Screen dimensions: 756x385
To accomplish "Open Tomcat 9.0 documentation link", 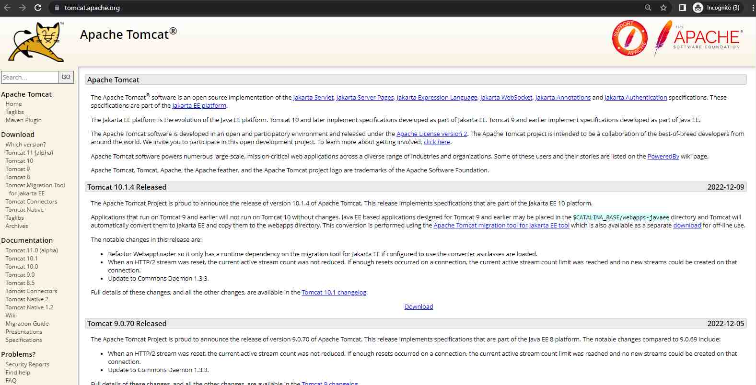I will (20, 275).
